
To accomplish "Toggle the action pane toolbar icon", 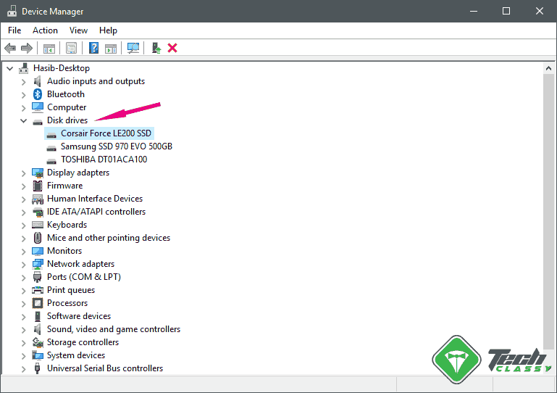I will tap(111, 49).
